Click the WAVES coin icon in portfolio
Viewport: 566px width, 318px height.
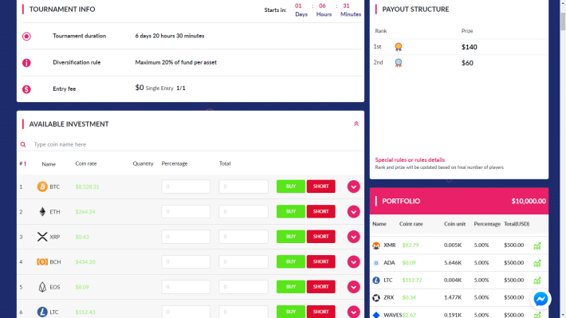[x=376, y=315]
